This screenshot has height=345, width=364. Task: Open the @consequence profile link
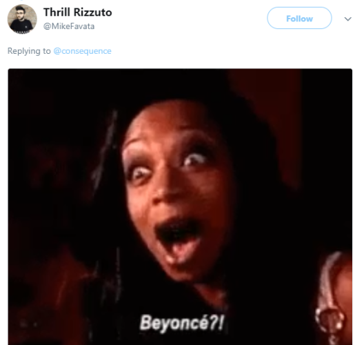coord(83,51)
